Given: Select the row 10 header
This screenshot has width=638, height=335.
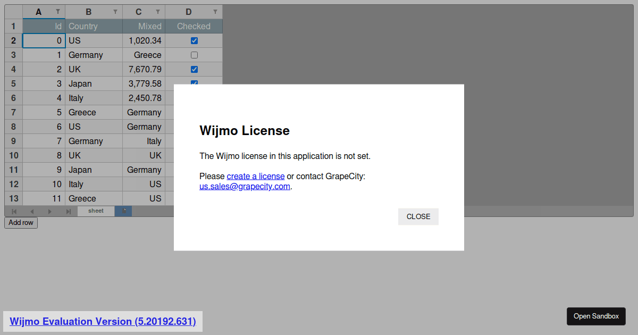Looking at the screenshot, I should [x=14, y=155].
